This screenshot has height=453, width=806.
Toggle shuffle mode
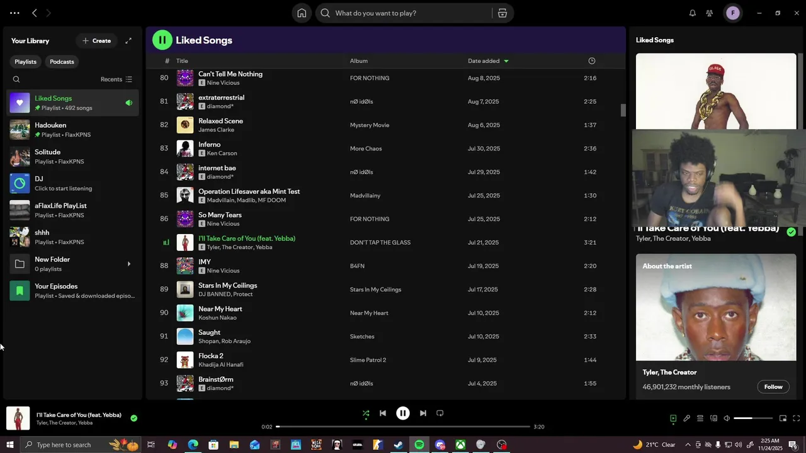(x=366, y=413)
